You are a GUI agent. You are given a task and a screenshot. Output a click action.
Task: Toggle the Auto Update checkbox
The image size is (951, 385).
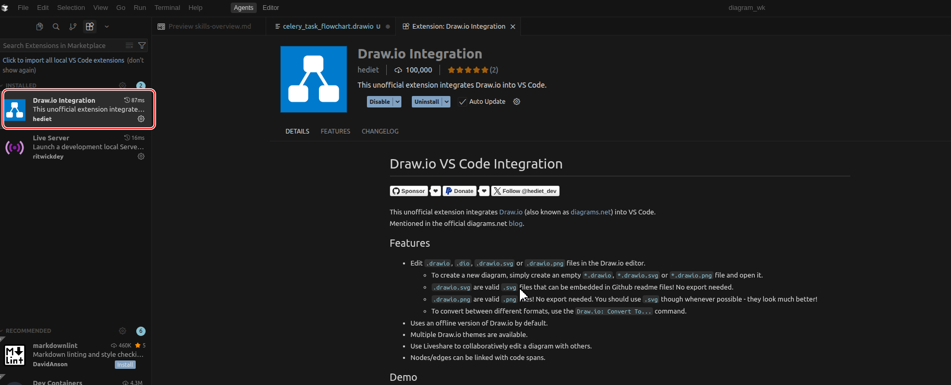462,102
